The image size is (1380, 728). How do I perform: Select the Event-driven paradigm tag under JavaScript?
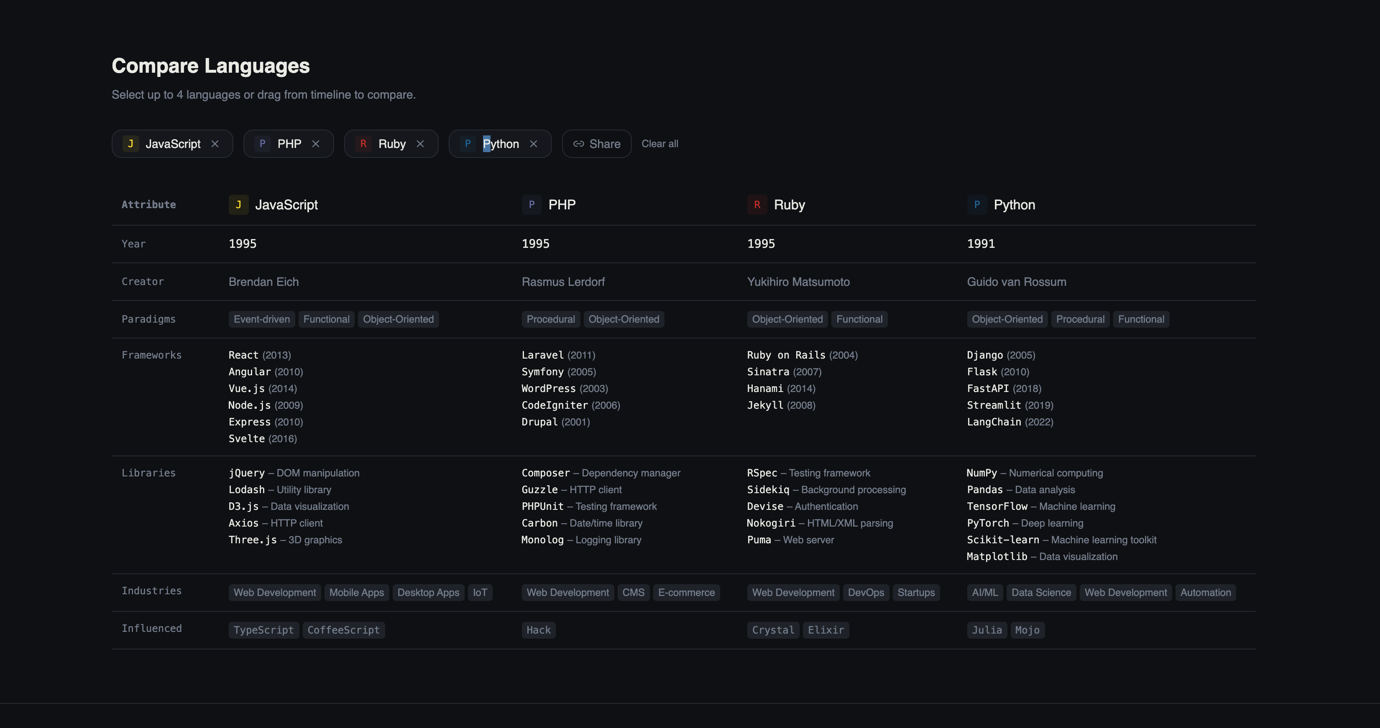[x=261, y=319]
